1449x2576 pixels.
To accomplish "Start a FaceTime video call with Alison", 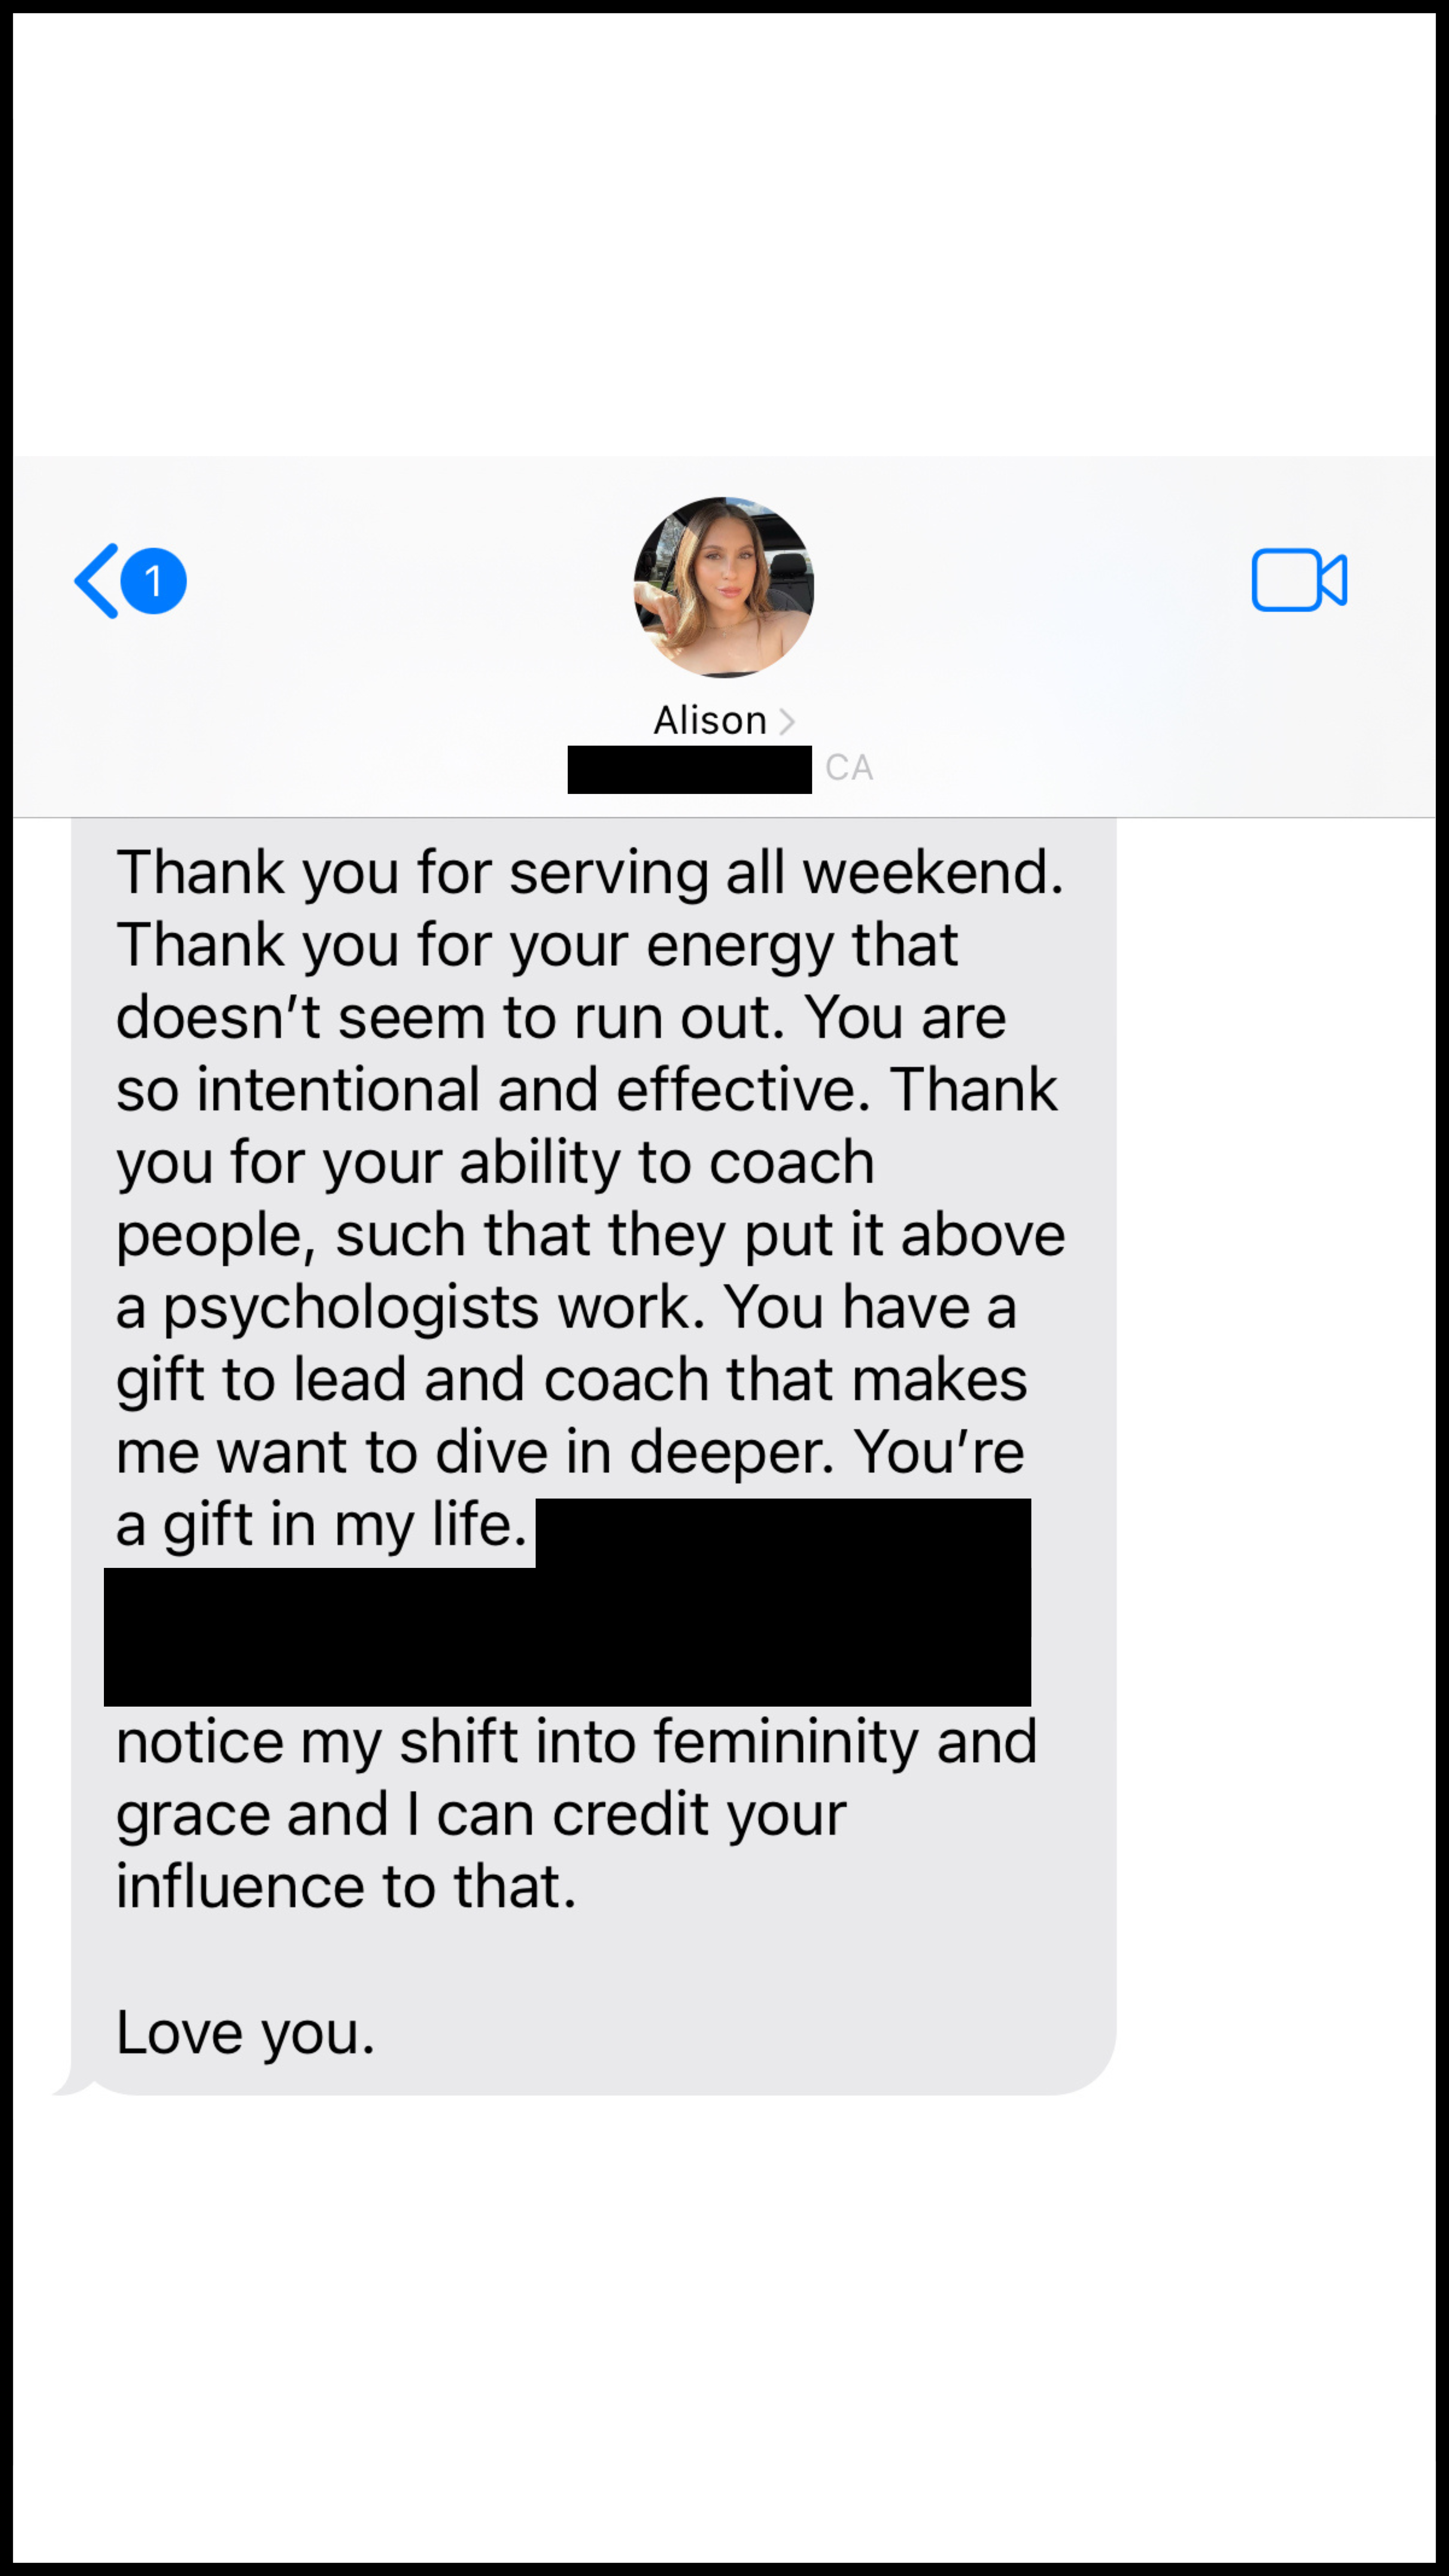I will [1299, 580].
